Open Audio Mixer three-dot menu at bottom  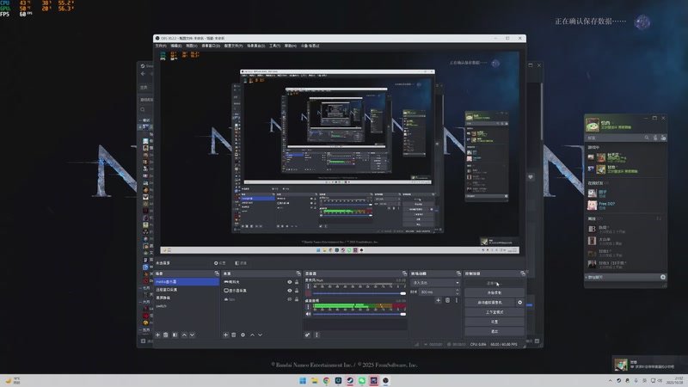(316, 335)
